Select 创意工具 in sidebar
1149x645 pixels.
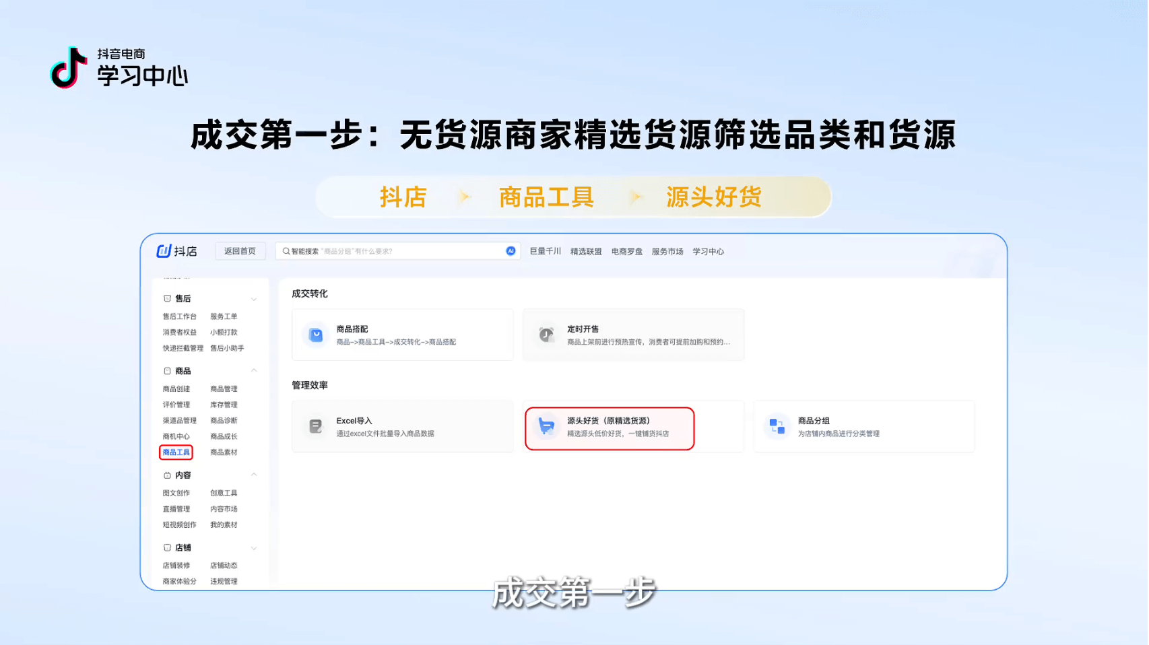tap(224, 494)
